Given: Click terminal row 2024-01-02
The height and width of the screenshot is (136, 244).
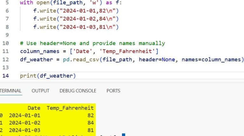Looking at the screenshot, I should point(47,123).
